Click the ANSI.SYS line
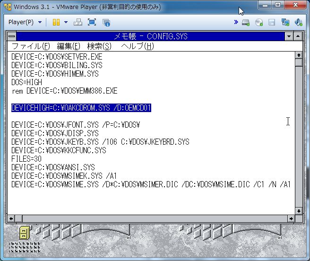The width and height of the screenshot is (310, 261). [53, 167]
